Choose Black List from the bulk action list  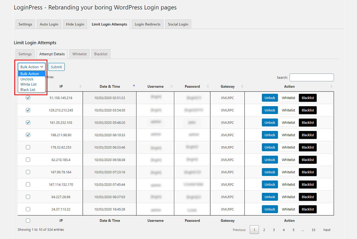32,90
